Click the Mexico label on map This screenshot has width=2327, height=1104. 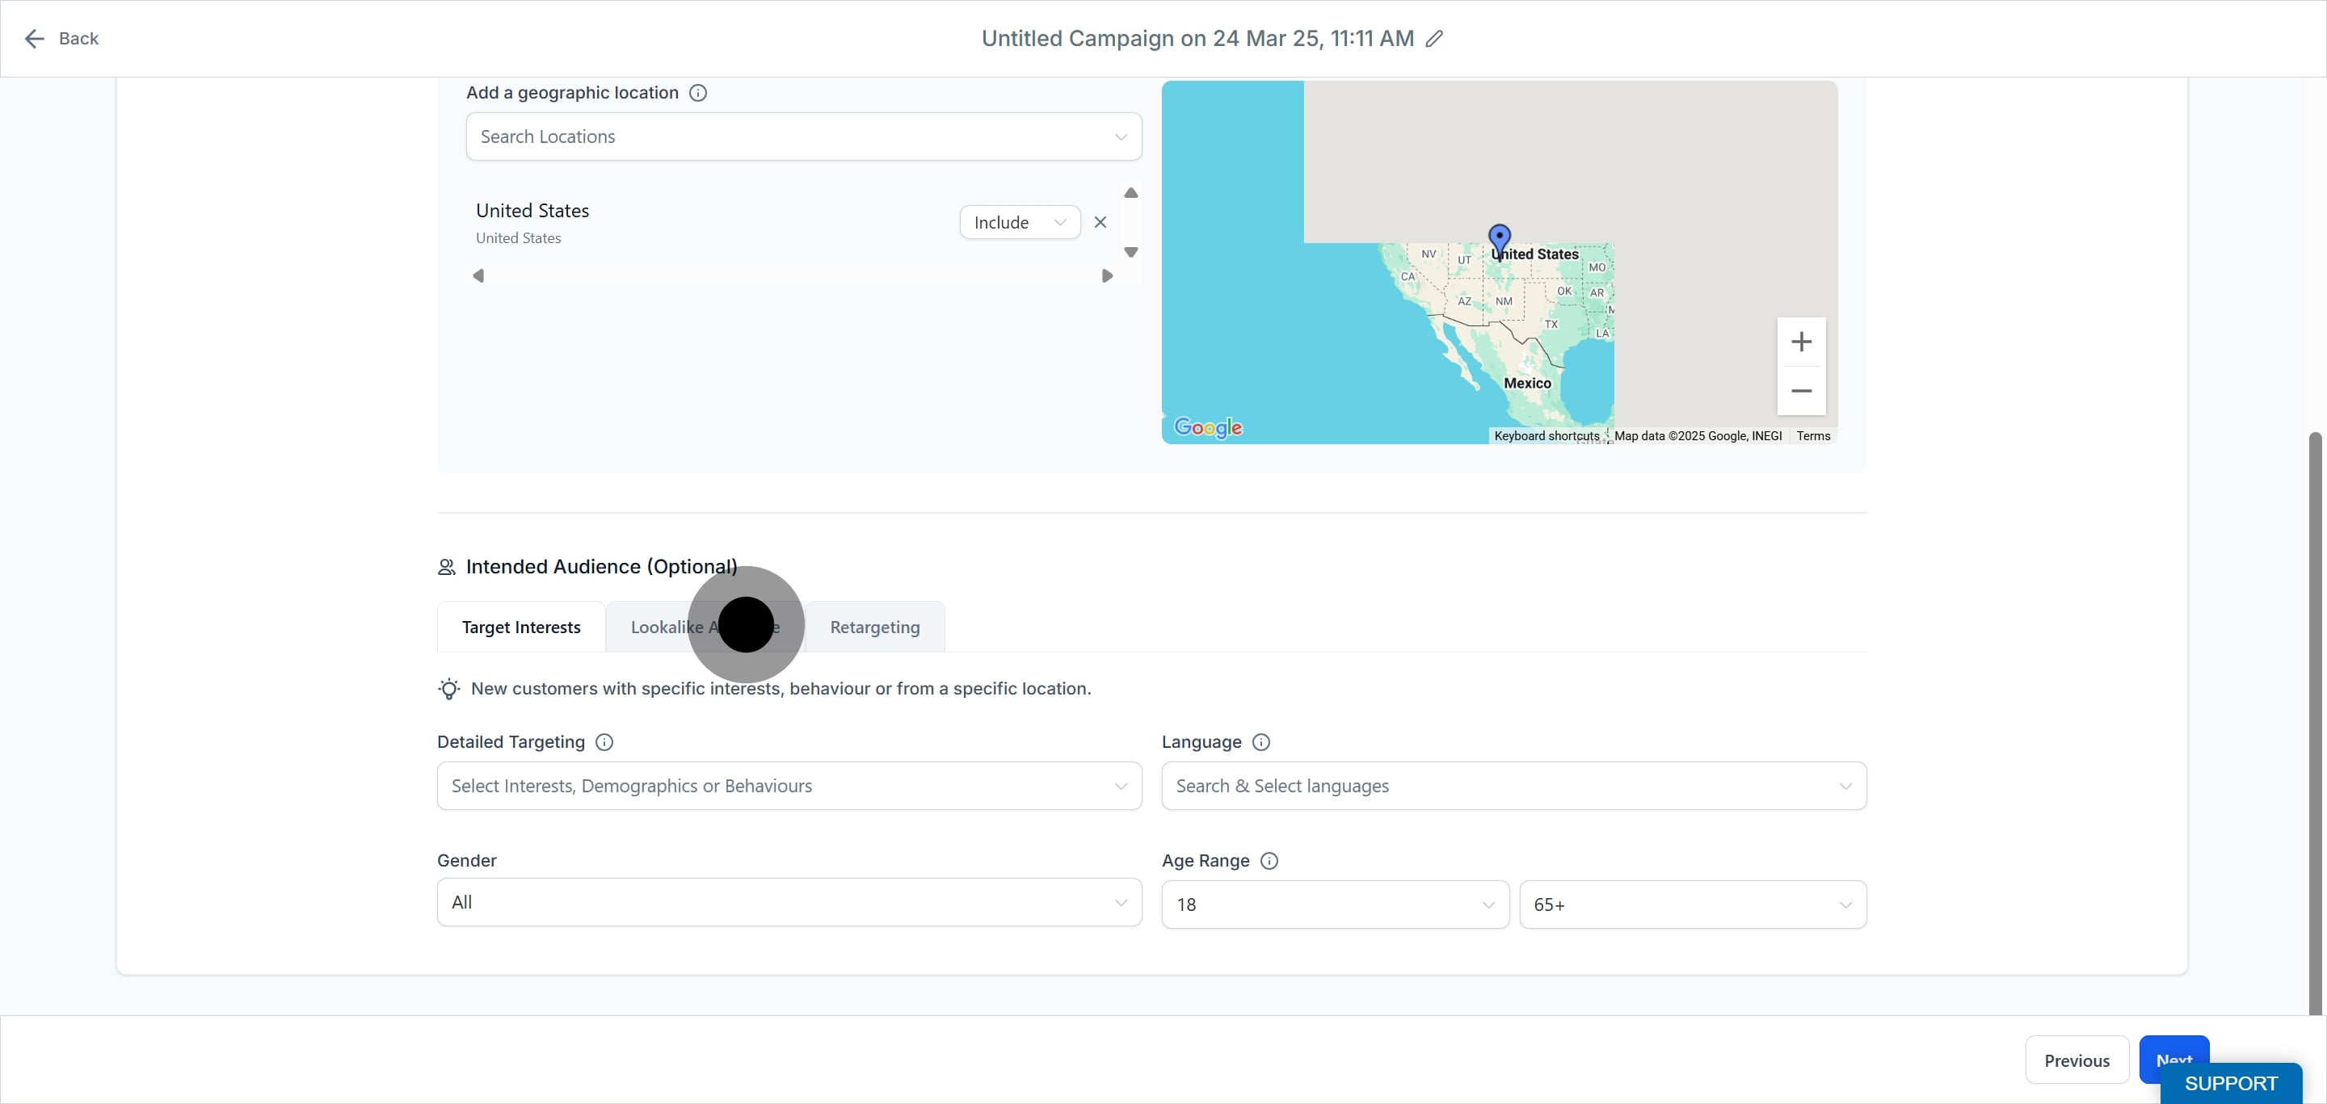pos(1526,384)
